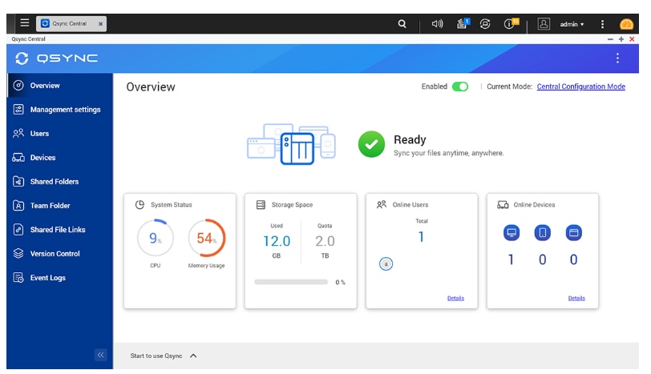Image resolution: width=651 pixels, height=374 pixels.
Task: Click the desktop computer device icon
Action: [511, 233]
